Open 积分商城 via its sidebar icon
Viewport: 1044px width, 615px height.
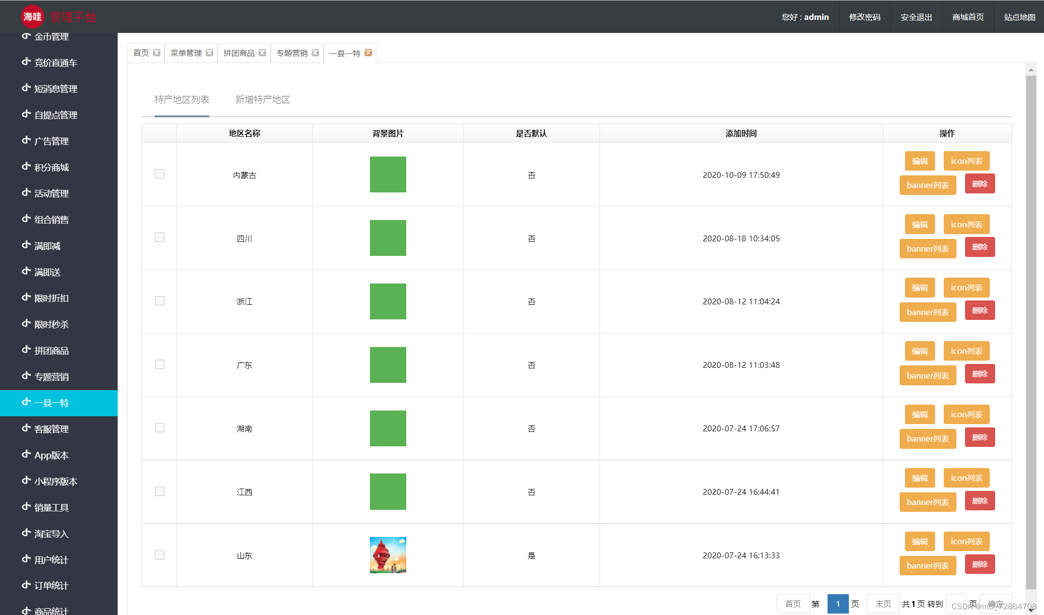click(27, 167)
